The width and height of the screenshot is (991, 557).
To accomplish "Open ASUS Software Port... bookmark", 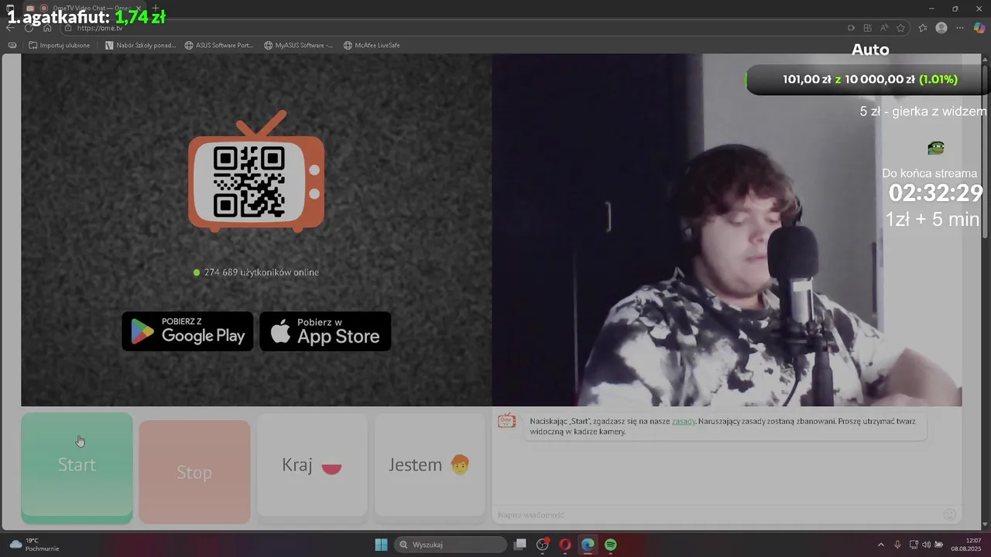I will click(219, 45).
